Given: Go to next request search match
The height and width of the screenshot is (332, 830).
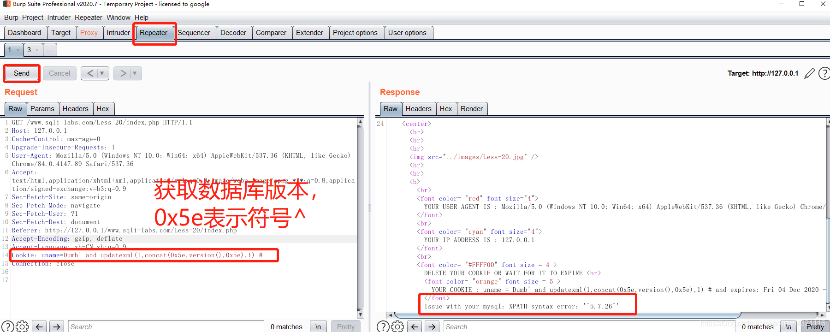Looking at the screenshot, I should pos(57,326).
